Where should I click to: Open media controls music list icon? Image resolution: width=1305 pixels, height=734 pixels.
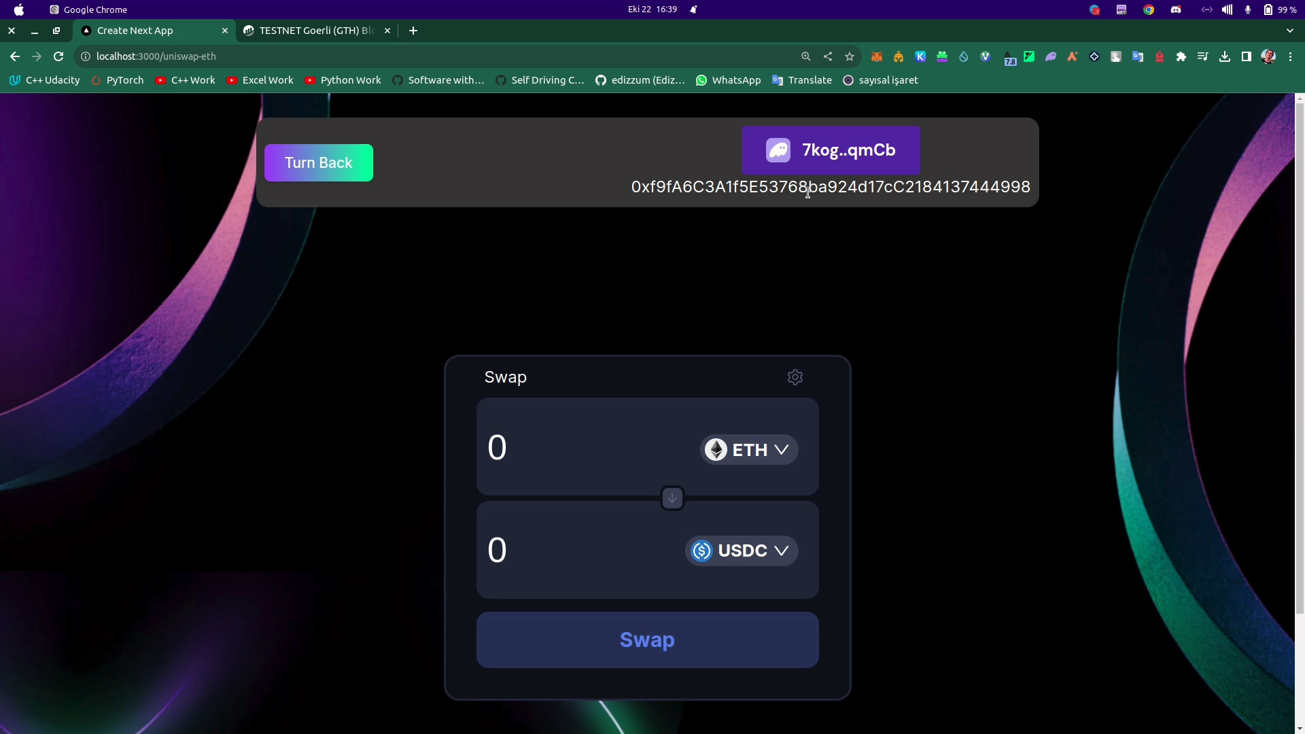[x=1203, y=57]
